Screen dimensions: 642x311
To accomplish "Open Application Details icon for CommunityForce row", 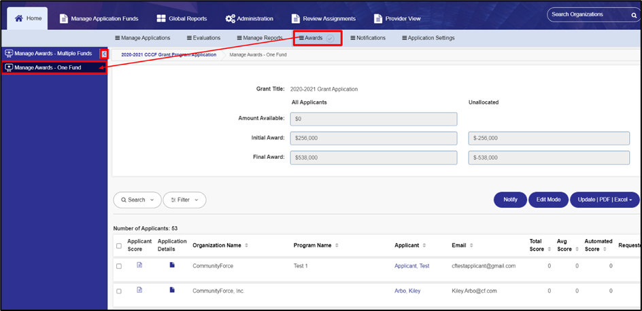I will click(x=172, y=266).
